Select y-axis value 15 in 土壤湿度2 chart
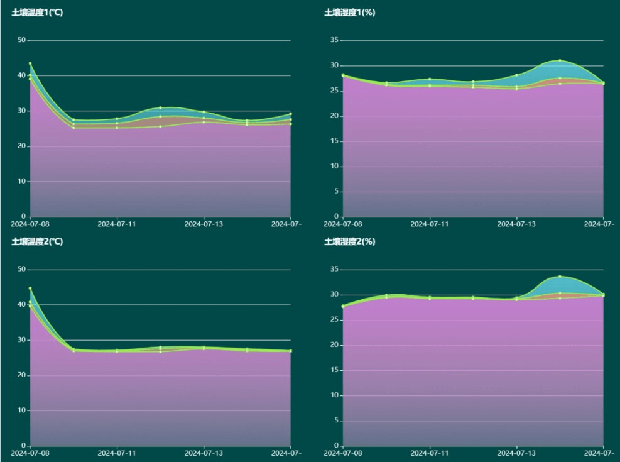 (334, 370)
